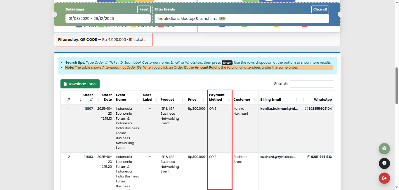Open the date range picker field
The height and width of the screenshot is (190, 399).
[108, 19]
